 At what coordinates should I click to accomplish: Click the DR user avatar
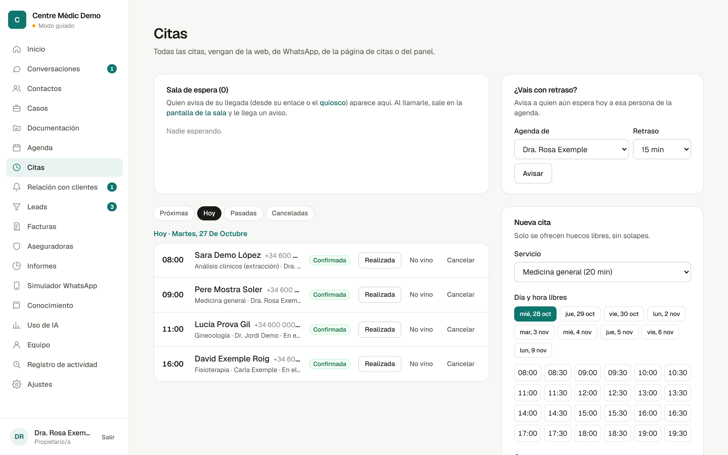[19, 437]
